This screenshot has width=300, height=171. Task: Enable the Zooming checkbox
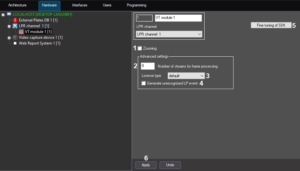[x=140, y=48]
